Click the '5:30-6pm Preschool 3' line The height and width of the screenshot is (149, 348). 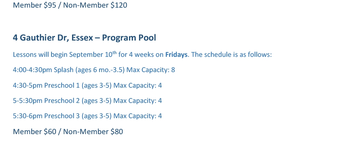(87, 116)
